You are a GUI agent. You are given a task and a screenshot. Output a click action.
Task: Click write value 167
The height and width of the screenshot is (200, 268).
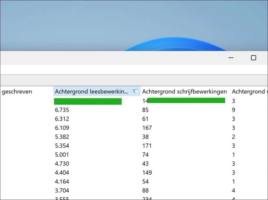147,128
